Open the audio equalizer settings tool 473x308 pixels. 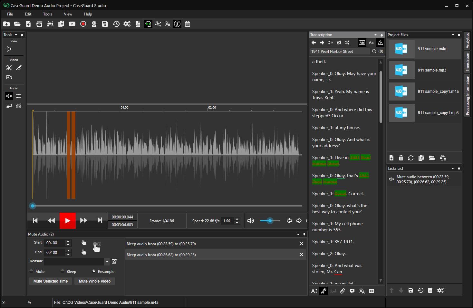click(x=19, y=96)
